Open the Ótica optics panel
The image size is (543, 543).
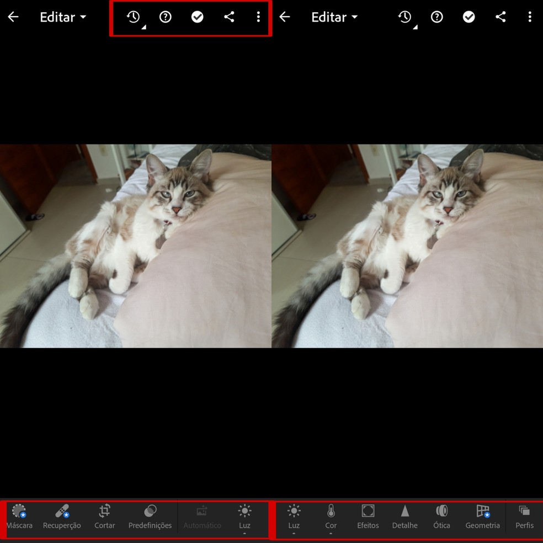coord(441,517)
